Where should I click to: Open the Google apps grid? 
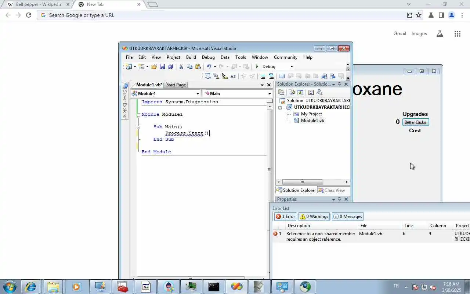pyautogui.click(x=457, y=34)
